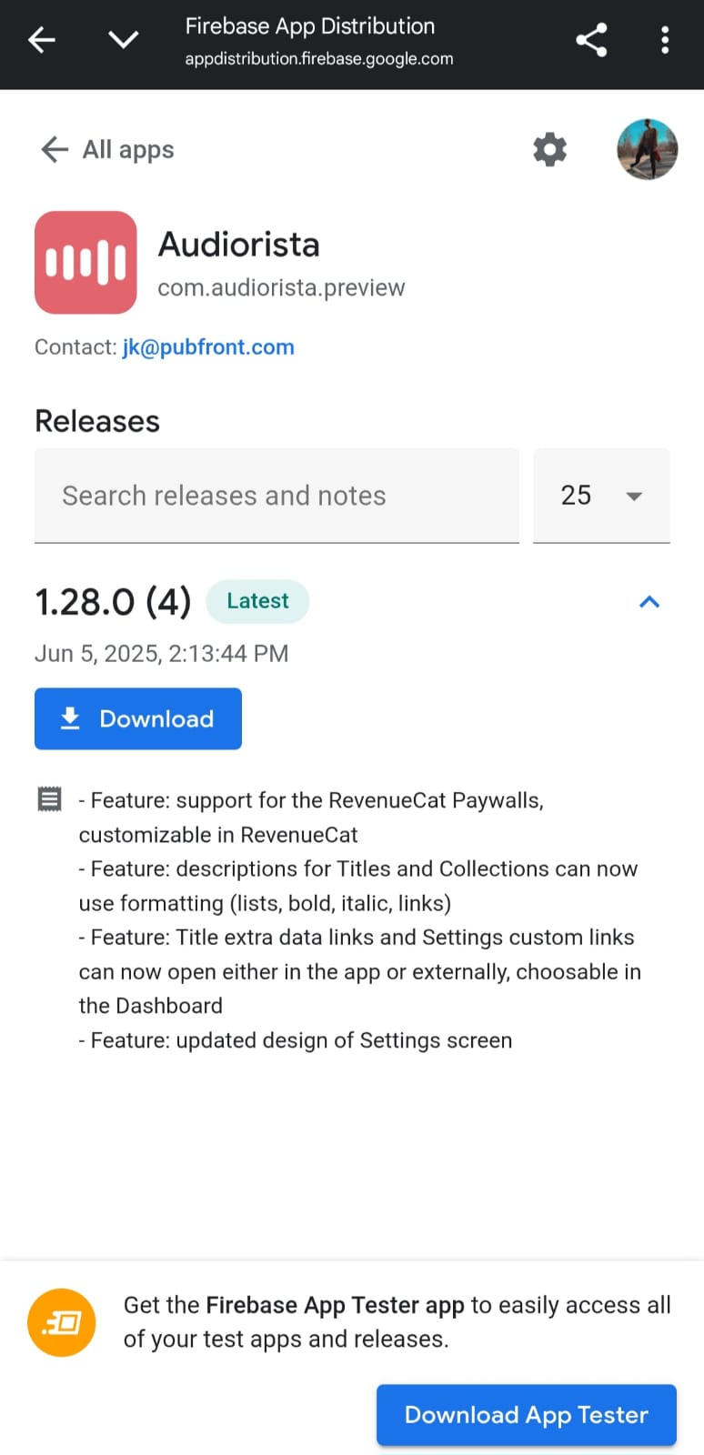Click the release notes icon
This screenshot has width=704, height=1455.
point(49,798)
